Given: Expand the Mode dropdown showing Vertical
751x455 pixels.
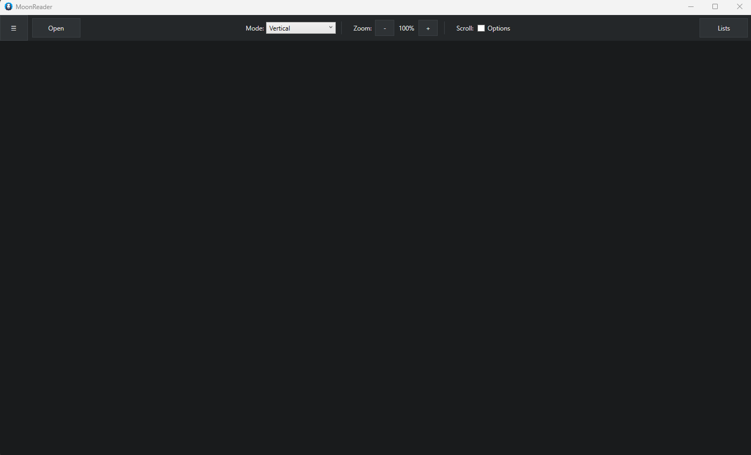Looking at the screenshot, I should coord(301,28).
